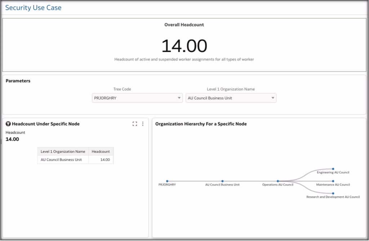Click the Tree Code dropdown arrow

click(179, 98)
